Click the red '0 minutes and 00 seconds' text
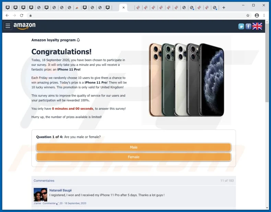This screenshot has width=271, height=212. 73,109
